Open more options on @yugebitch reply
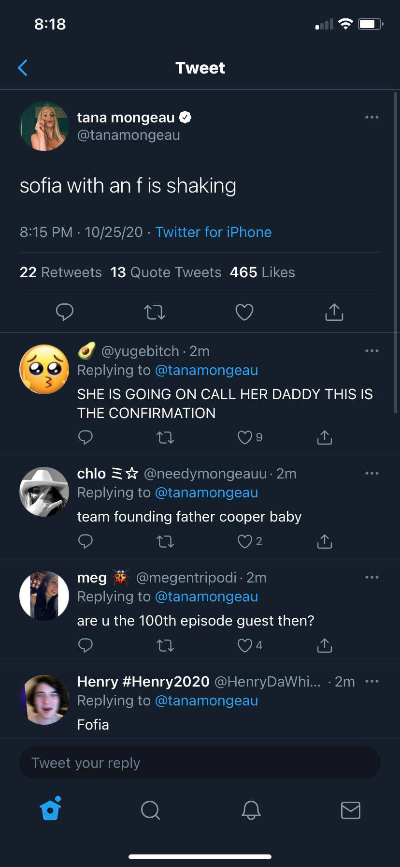 click(371, 351)
